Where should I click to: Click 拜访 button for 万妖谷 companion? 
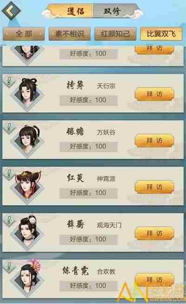[x=154, y=140]
